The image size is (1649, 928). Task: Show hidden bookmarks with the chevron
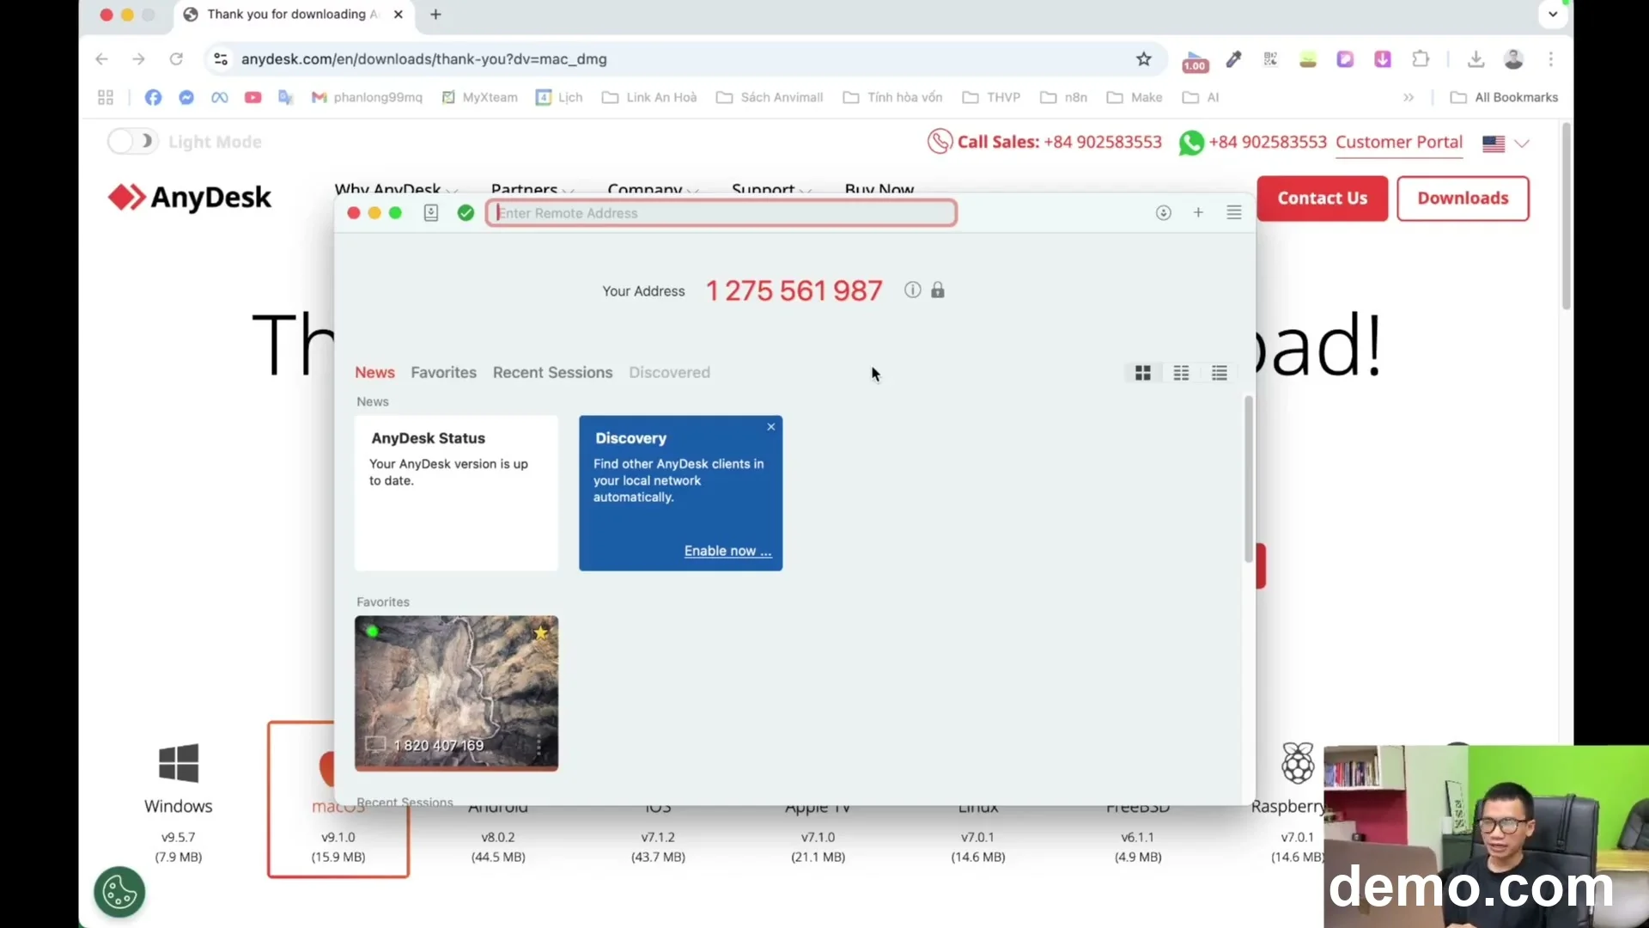[x=1409, y=97]
